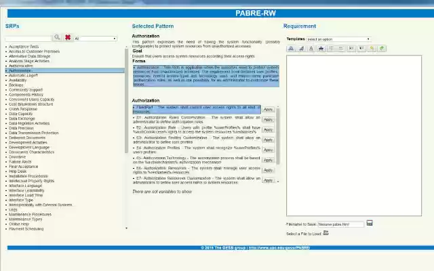
Task: Click the magnifier search icon in SRPs
Action: (x=57, y=37)
